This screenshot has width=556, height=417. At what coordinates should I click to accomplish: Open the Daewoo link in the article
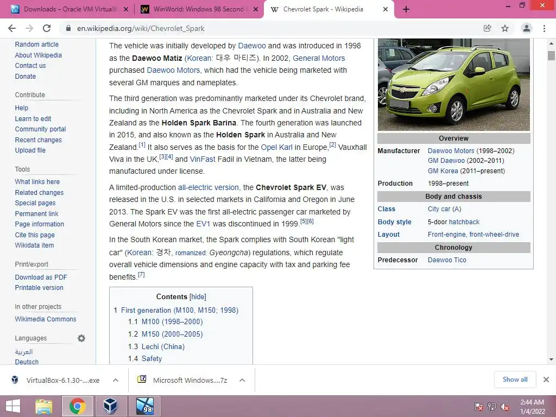[x=252, y=46]
